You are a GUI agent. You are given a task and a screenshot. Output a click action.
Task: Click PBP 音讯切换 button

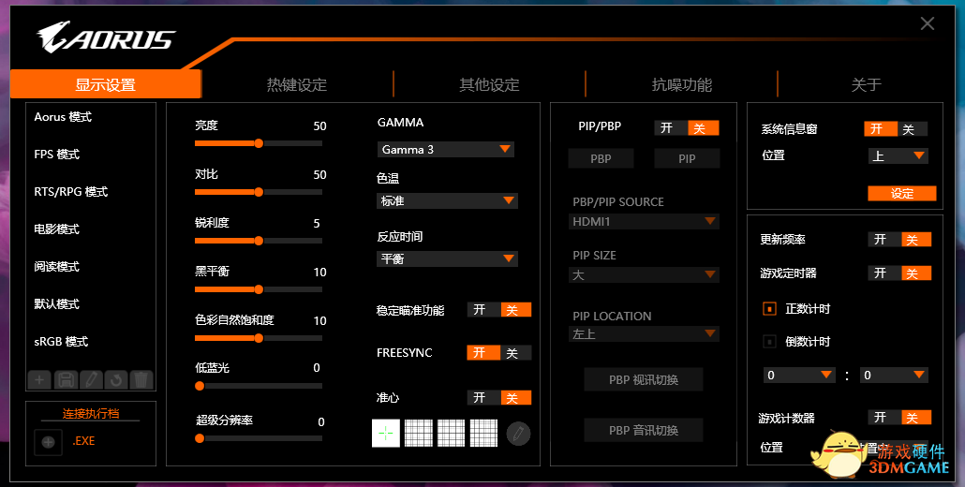click(x=643, y=431)
